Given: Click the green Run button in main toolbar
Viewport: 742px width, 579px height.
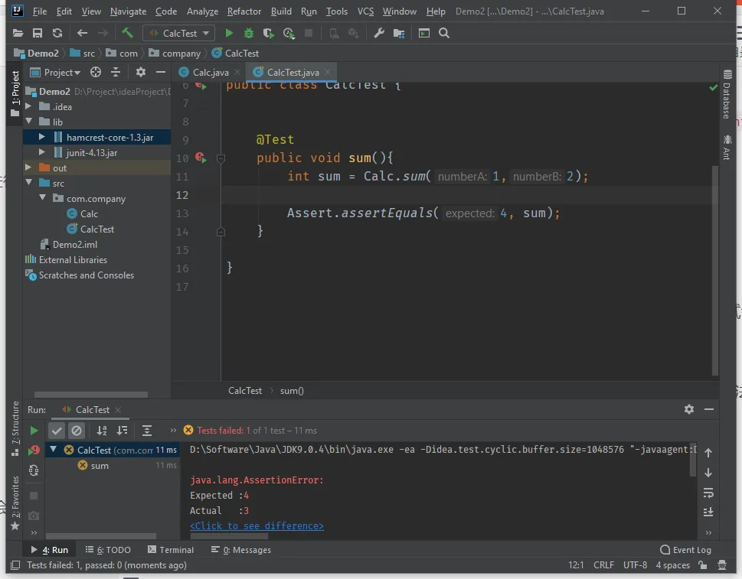Looking at the screenshot, I should pyautogui.click(x=229, y=33).
